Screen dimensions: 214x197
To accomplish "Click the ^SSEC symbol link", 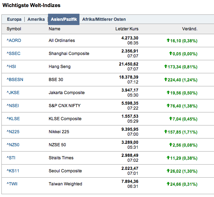I will tap(14, 54).
